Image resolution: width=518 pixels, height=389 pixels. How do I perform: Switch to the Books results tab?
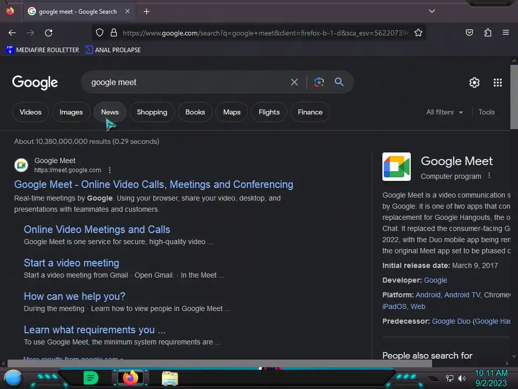[x=195, y=112]
